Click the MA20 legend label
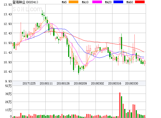This screenshot has width=161, height=118. [x=108, y=2]
